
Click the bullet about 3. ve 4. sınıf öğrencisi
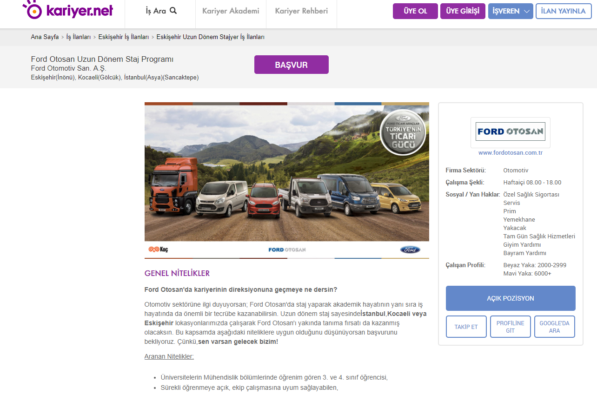[274, 378]
